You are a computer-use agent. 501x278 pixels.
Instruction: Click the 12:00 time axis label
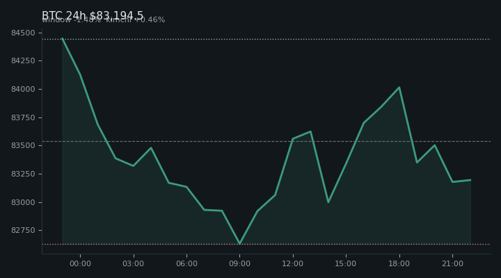(293, 263)
